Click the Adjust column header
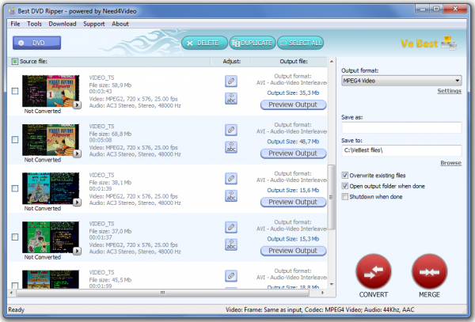Screen dimensions: 475x322 click(x=231, y=62)
